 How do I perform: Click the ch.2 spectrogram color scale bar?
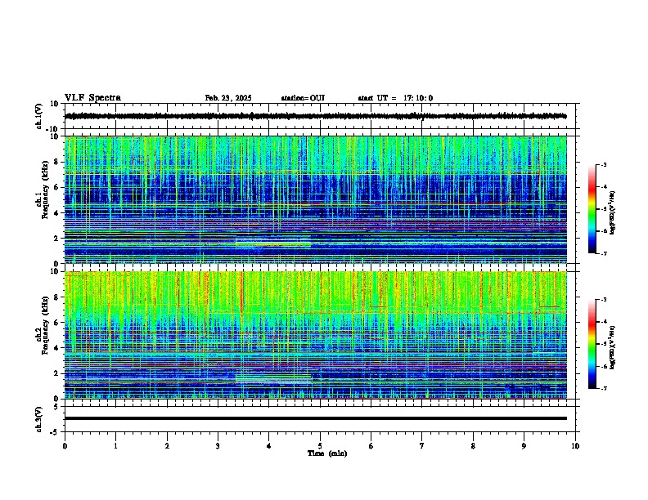pos(592,344)
